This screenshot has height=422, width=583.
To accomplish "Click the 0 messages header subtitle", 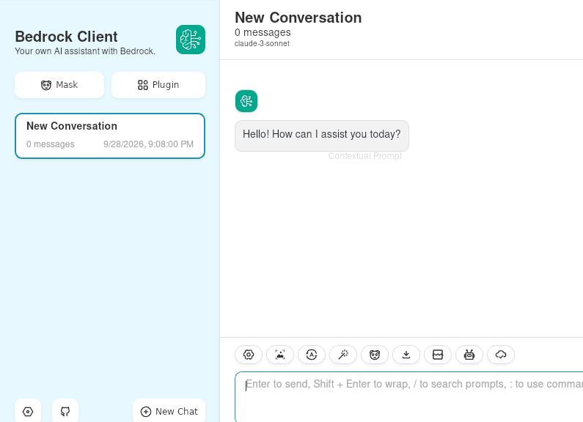I will click(x=263, y=32).
